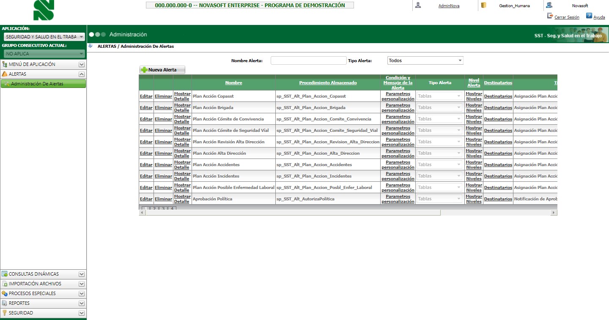
Task: Click Editar for Plan Acción Copasst
Action: click(146, 96)
